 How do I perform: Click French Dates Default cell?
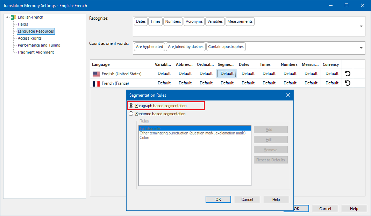coord(248,83)
